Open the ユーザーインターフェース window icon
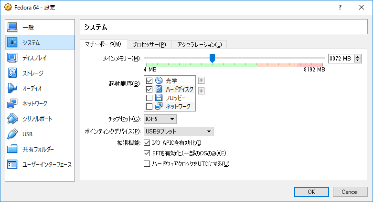 point(12,164)
